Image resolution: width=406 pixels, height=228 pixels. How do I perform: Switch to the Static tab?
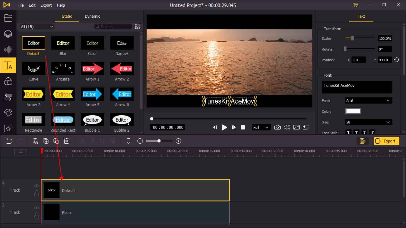pyautogui.click(x=67, y=16)
